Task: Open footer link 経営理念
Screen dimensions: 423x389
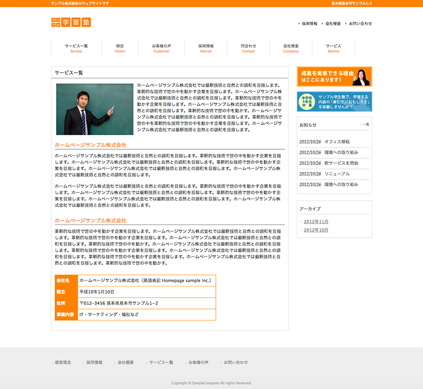Action: (x=63, y=363)
